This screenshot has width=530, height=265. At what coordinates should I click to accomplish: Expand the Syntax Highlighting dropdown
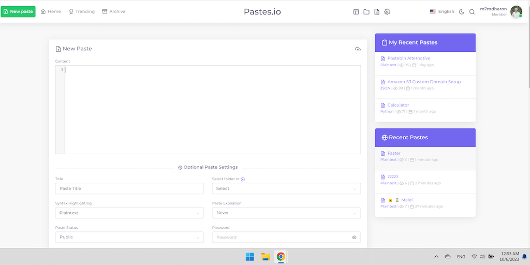coord(129,213)
